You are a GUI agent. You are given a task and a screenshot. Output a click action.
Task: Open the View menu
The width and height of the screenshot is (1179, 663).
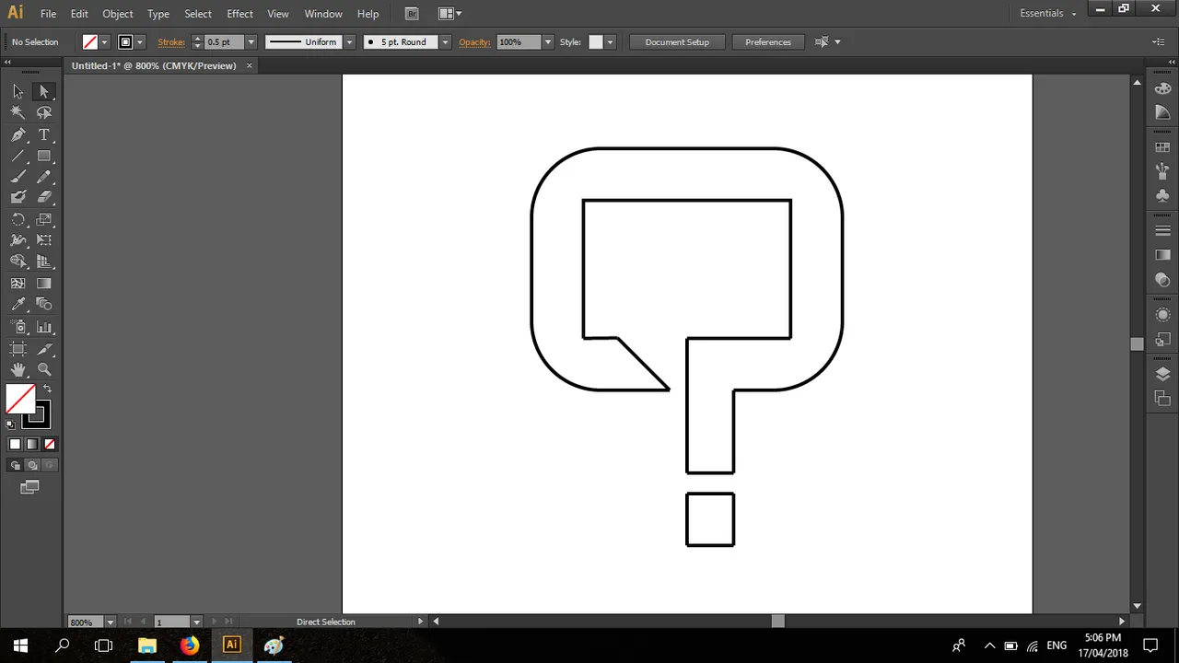click(x=278, y=14)
